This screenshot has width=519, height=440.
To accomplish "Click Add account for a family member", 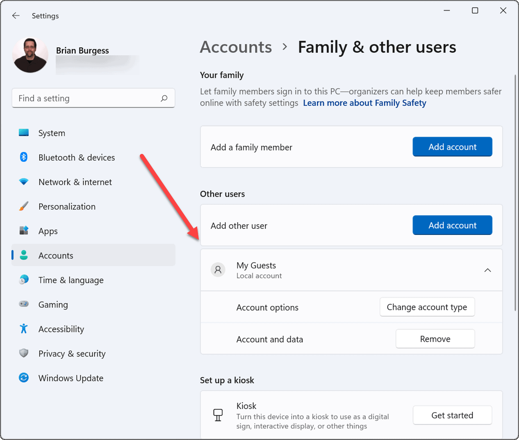I will [x=452, y=147].
